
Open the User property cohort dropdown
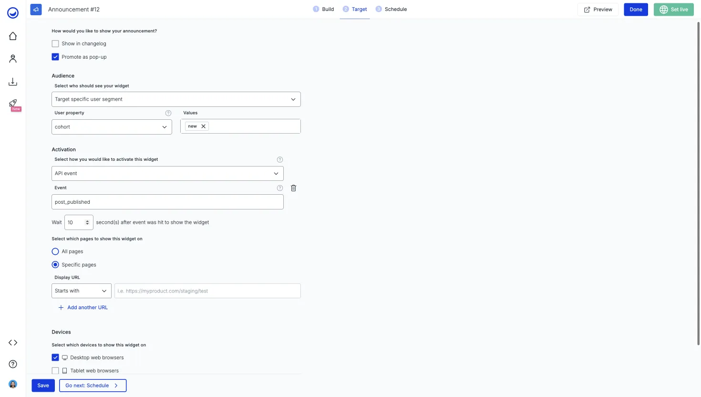[x=111, y=127]
